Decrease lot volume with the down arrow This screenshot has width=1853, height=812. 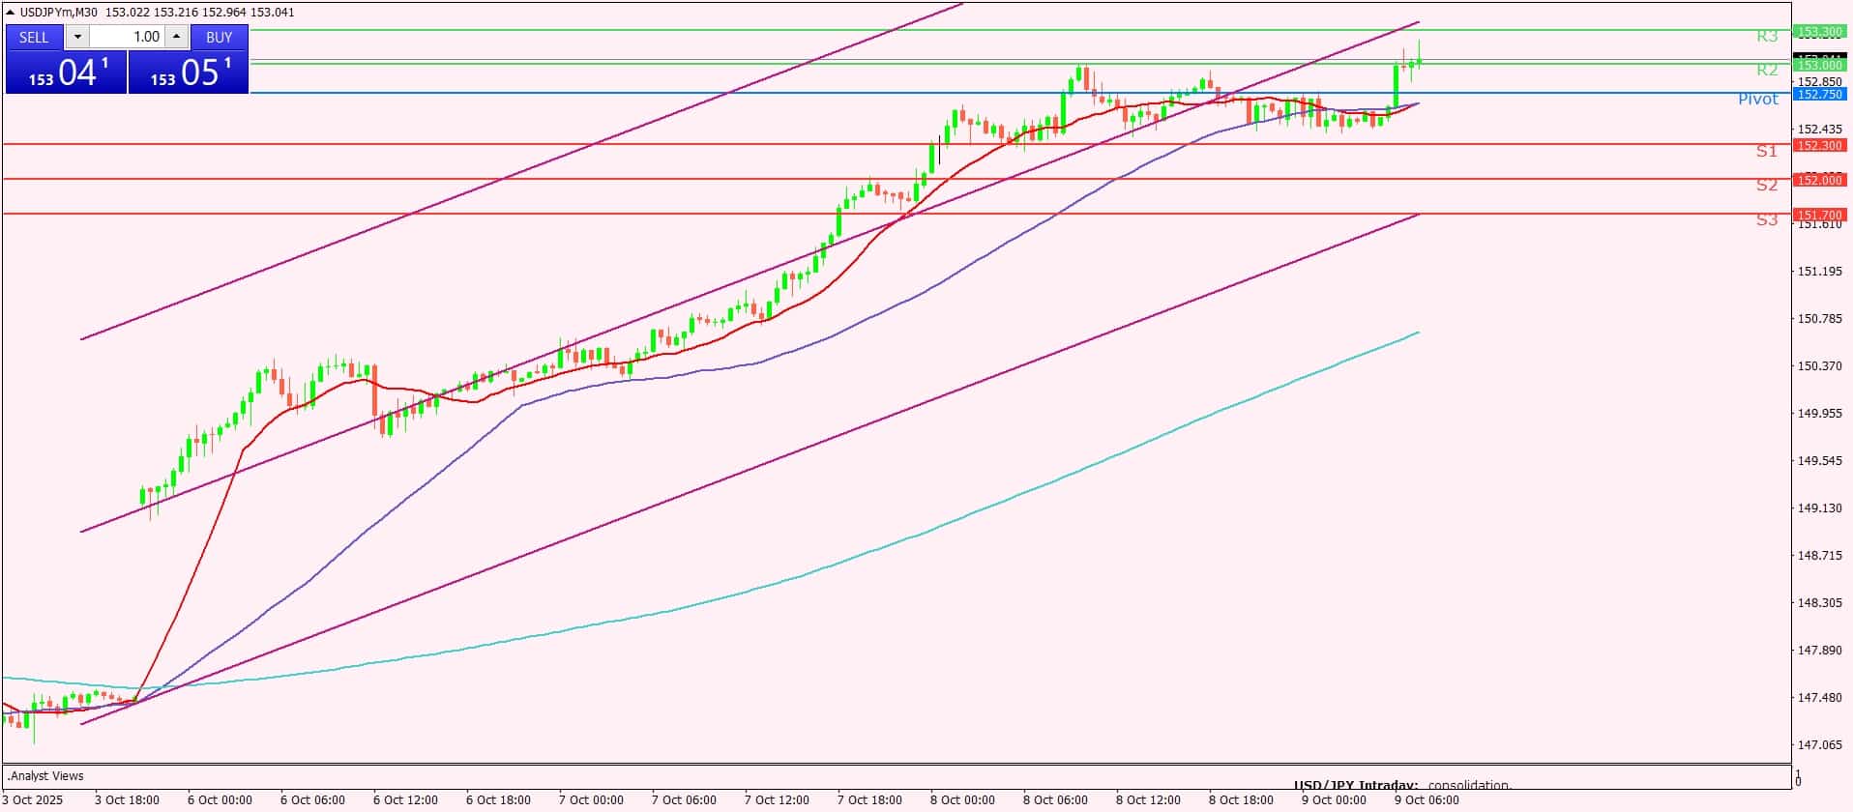pos(77,37)
